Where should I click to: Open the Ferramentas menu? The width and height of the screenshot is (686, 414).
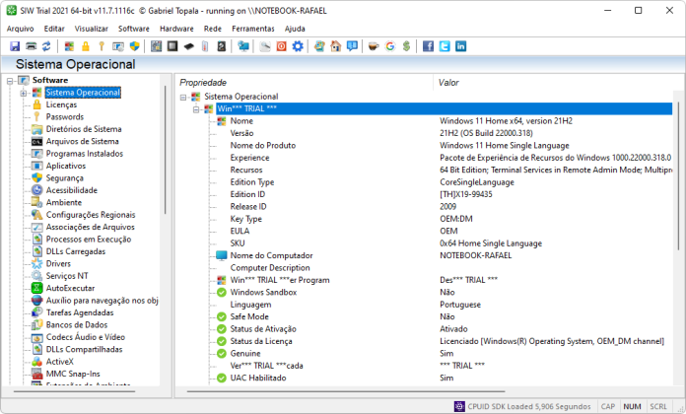pos(253,29)
